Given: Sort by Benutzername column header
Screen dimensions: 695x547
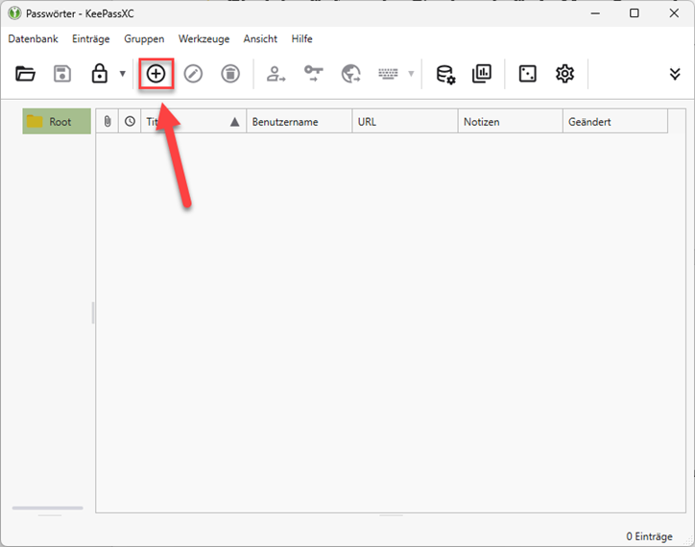Looking at the screenshot, I should [x=300, y=121].
